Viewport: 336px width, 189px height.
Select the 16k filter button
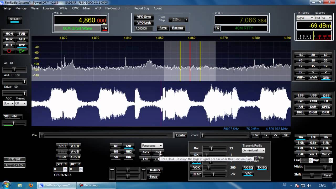pos(301,137)
